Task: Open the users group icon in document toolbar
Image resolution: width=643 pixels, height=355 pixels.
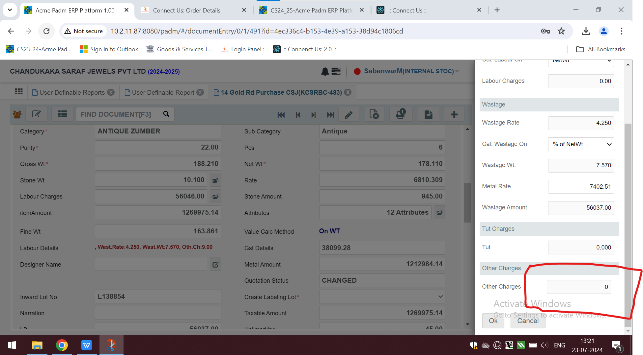Action: [17, 114]
